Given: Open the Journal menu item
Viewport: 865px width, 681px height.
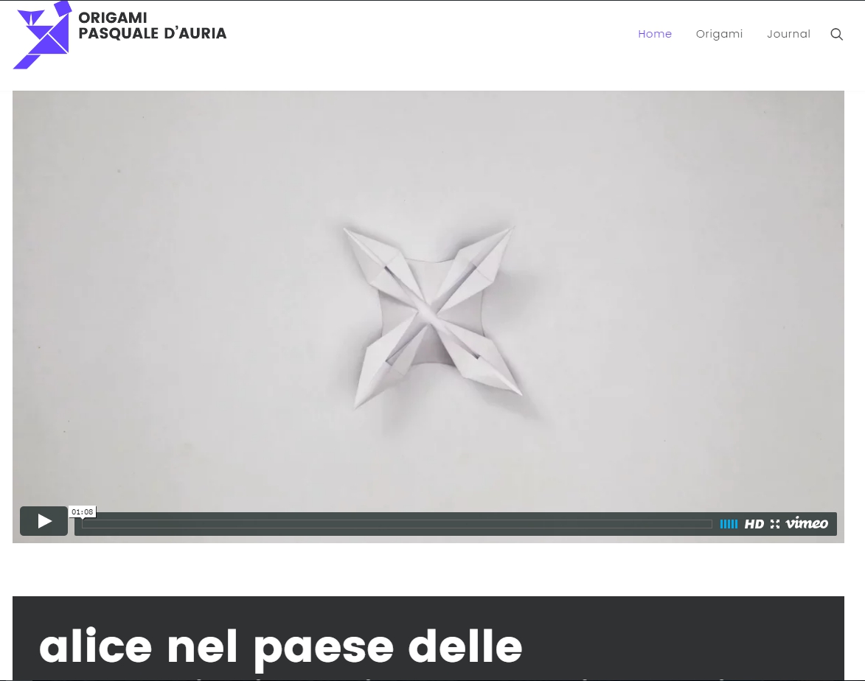Looking at the screenshot, I should (788, 34).
